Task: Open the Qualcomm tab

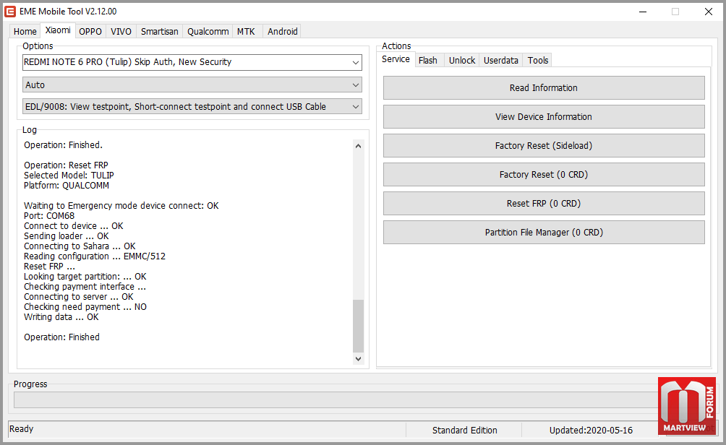Action: pos(208,32)
